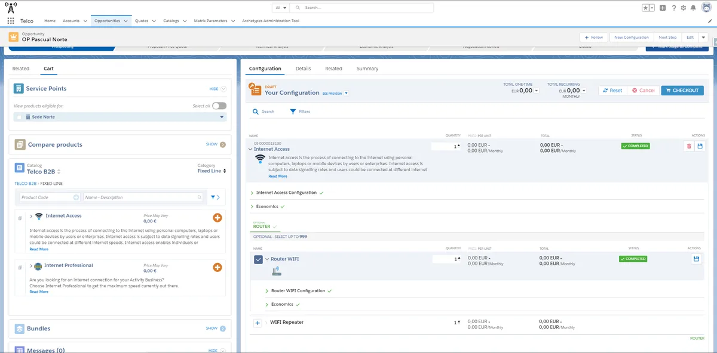This screenshot has width=717, height=353.
Task: Add WIFI Repeater with plus icon
Action: [x=258, y=323]
